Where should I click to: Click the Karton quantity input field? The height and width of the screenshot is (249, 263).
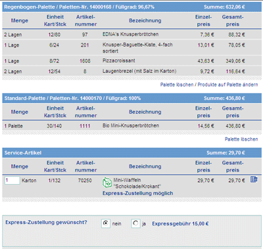pyautogui.click(x=12, y=181)
